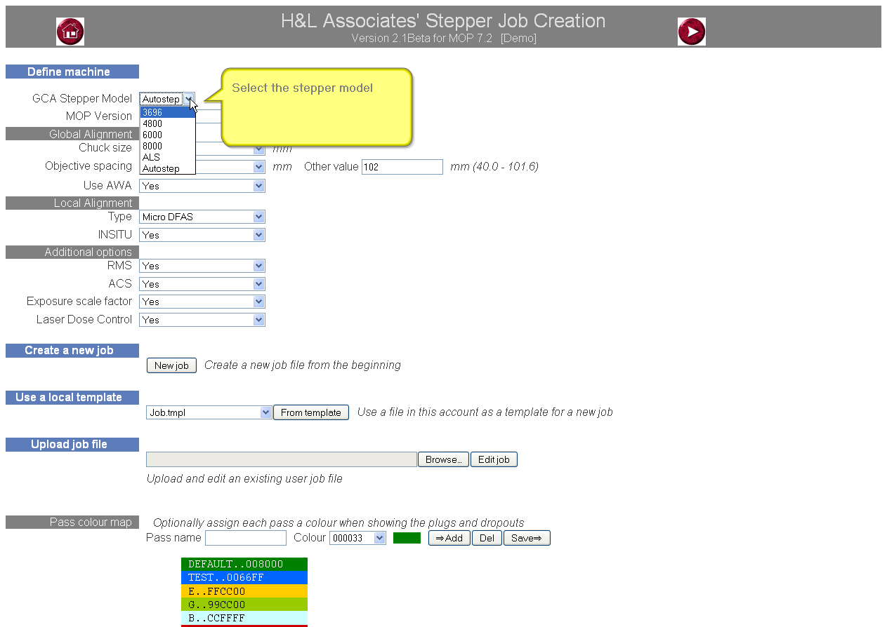Click the red next arrow icon
The image size is (887, 627).
point(692,32)
